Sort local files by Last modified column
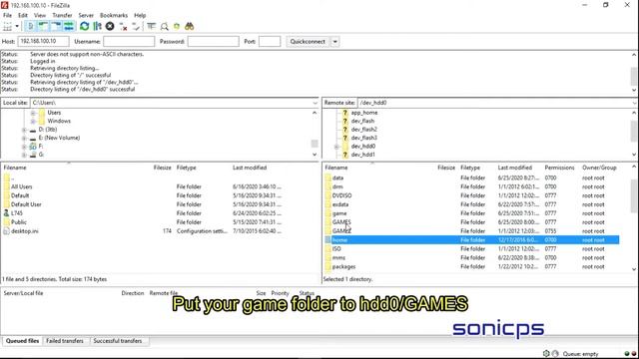The width and height of the screenshot is (639, 359). (250, 168)
